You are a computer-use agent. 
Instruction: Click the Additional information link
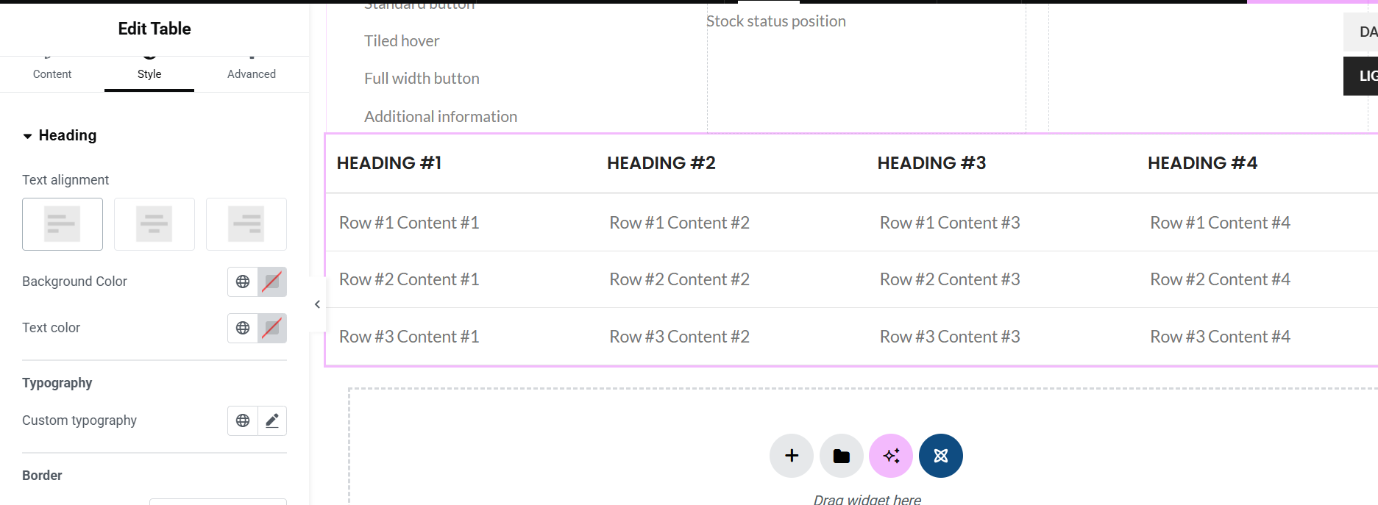point(441,117)
